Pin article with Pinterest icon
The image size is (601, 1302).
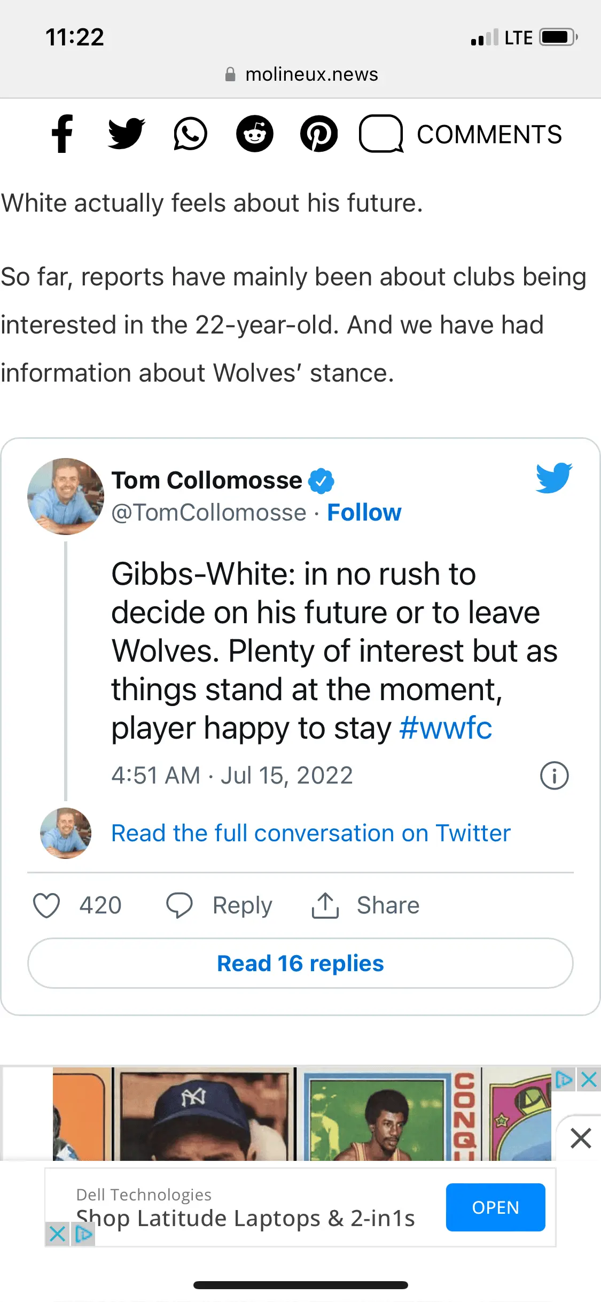(318, 134)
